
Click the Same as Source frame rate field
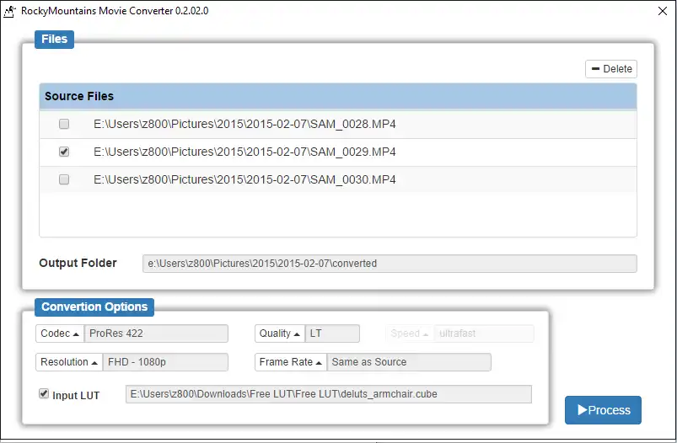click(x=409, y=362)
